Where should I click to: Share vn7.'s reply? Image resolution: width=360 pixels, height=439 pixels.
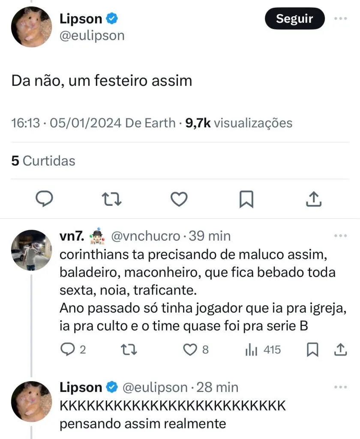click(340, 350)
